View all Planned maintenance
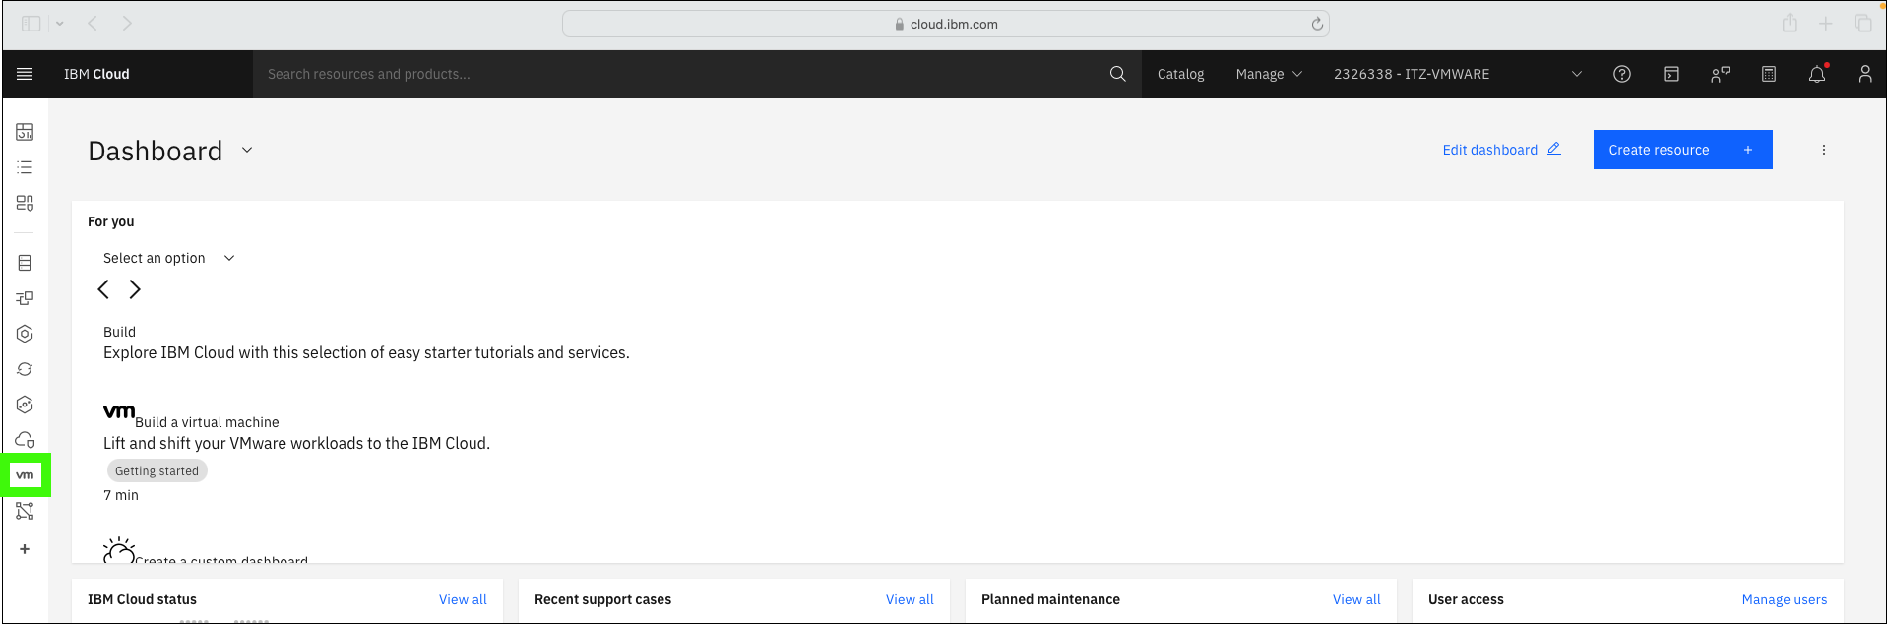The image size is (1887, 624). 1356,599
